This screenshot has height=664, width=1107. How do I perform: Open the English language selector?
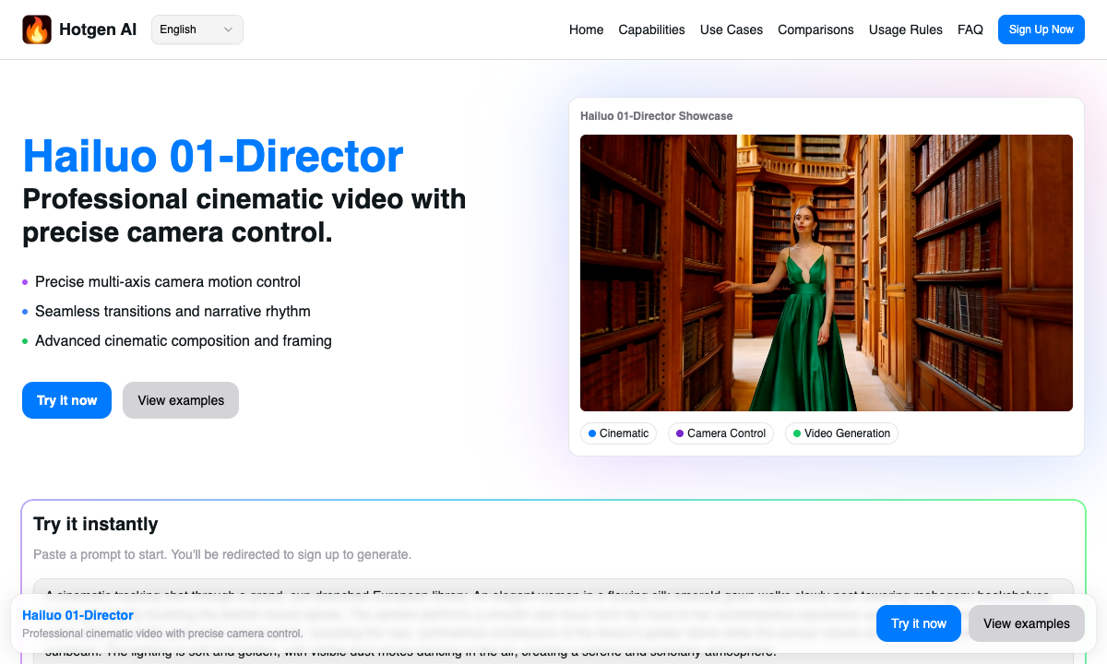[196, 29]
